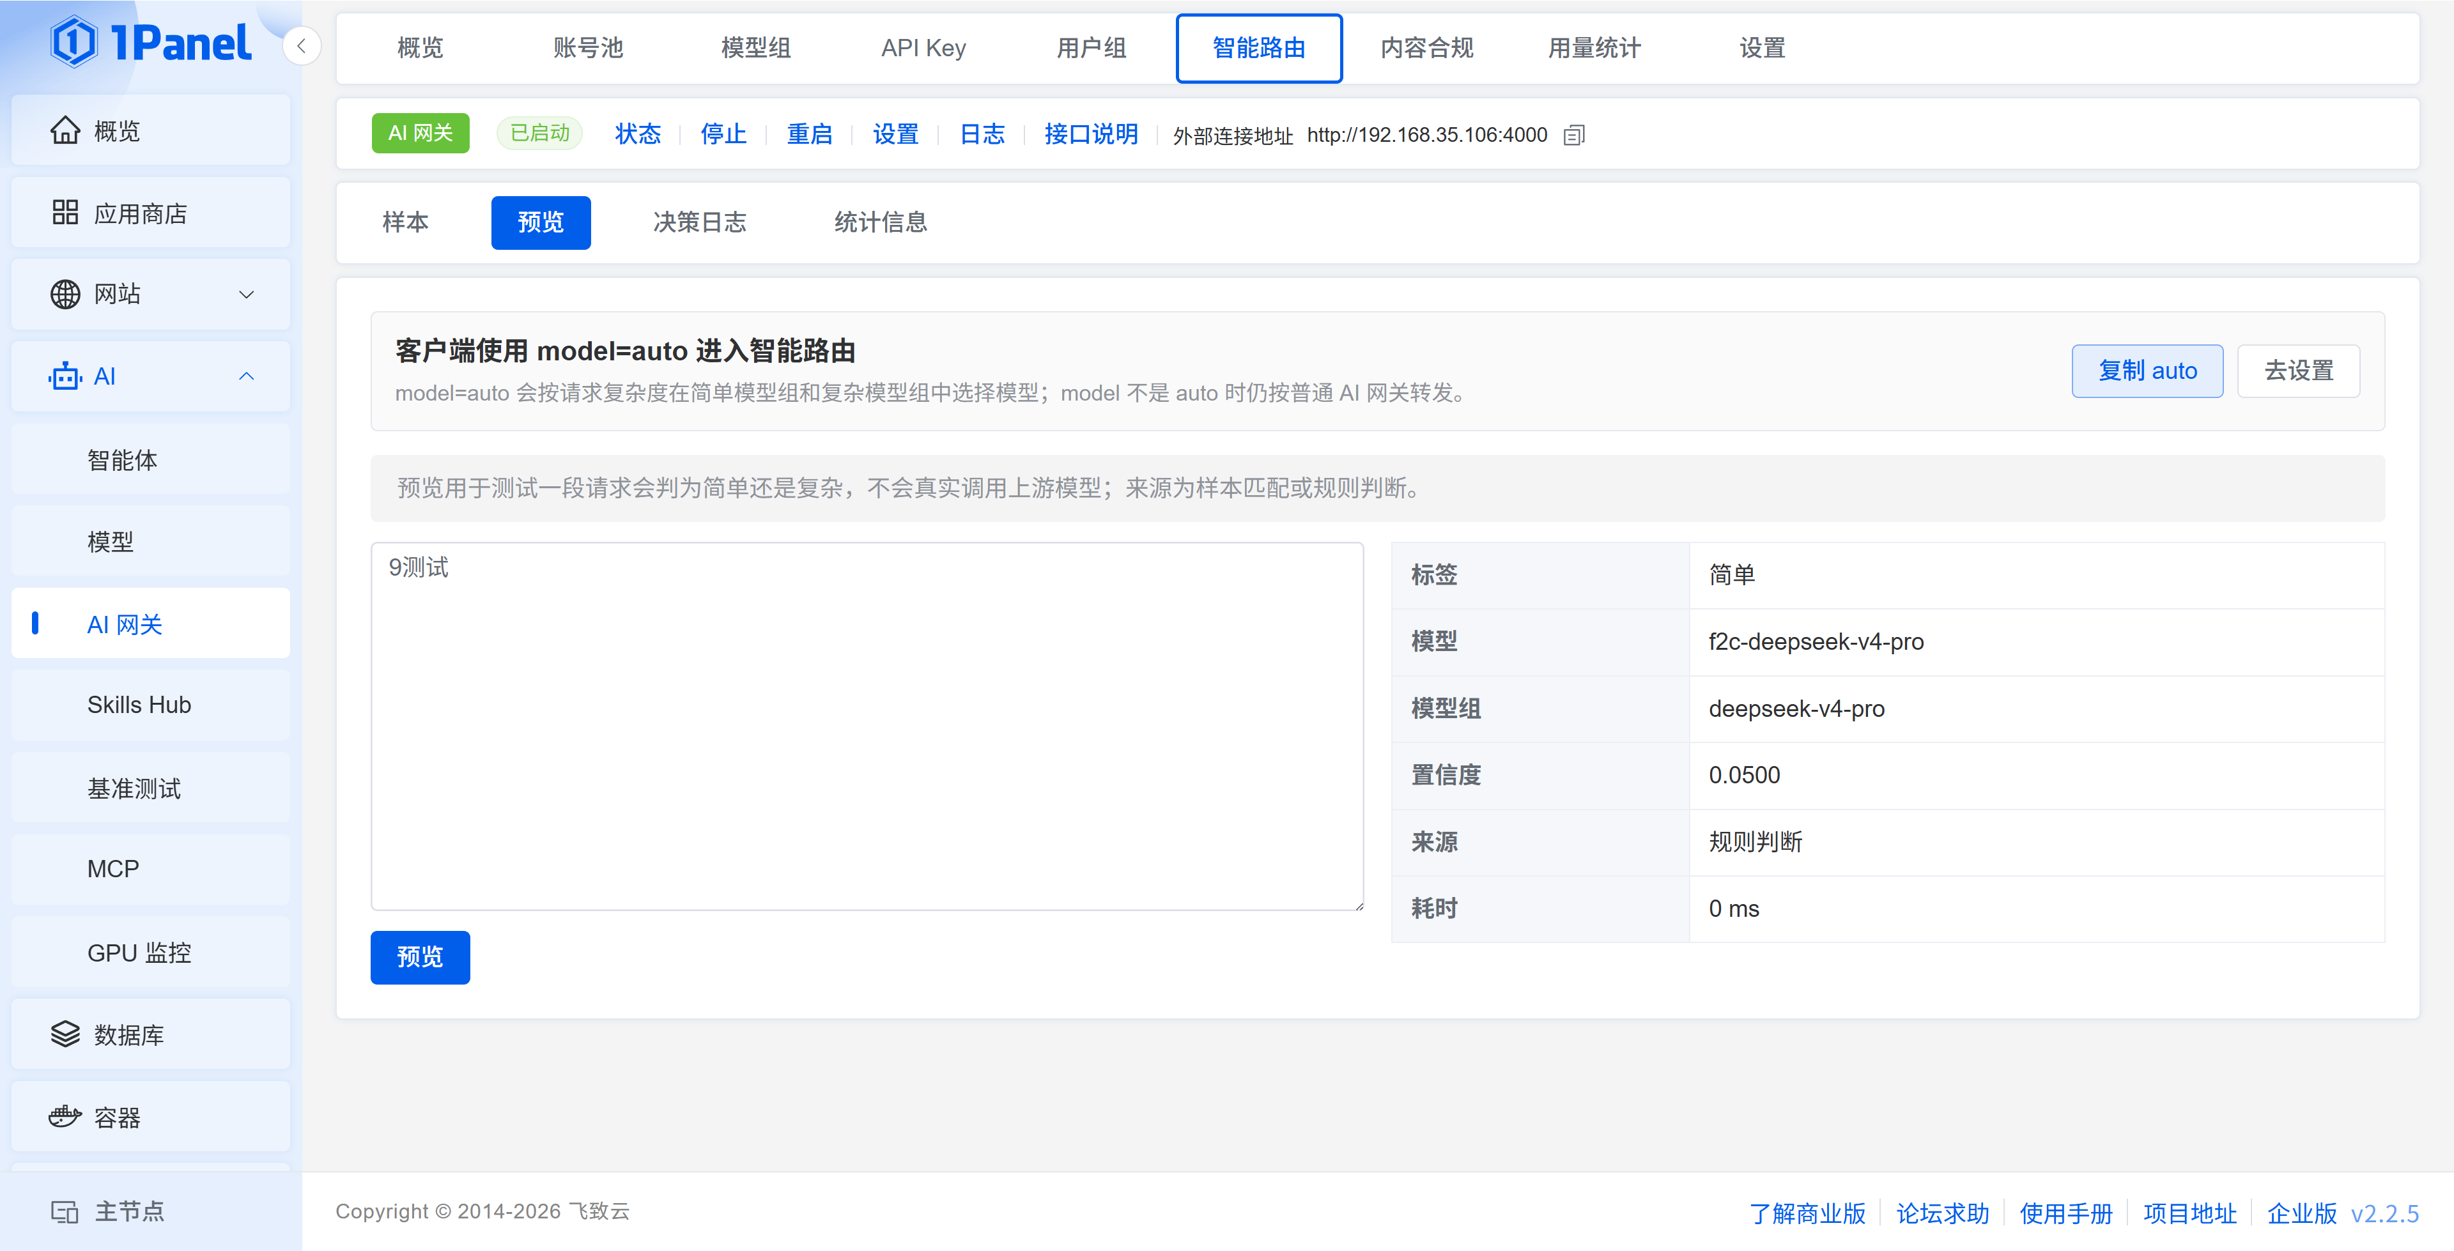Open the 用量统计 tab
Viewport: 2454px width, 1251px height.
1594,48
